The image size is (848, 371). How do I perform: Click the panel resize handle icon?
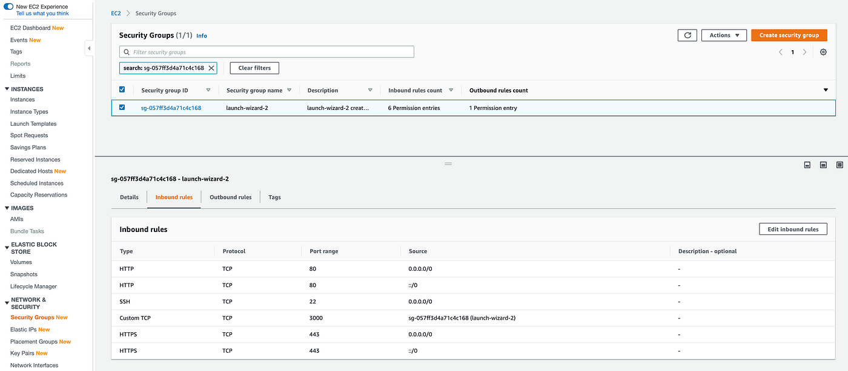pos(448,164)
